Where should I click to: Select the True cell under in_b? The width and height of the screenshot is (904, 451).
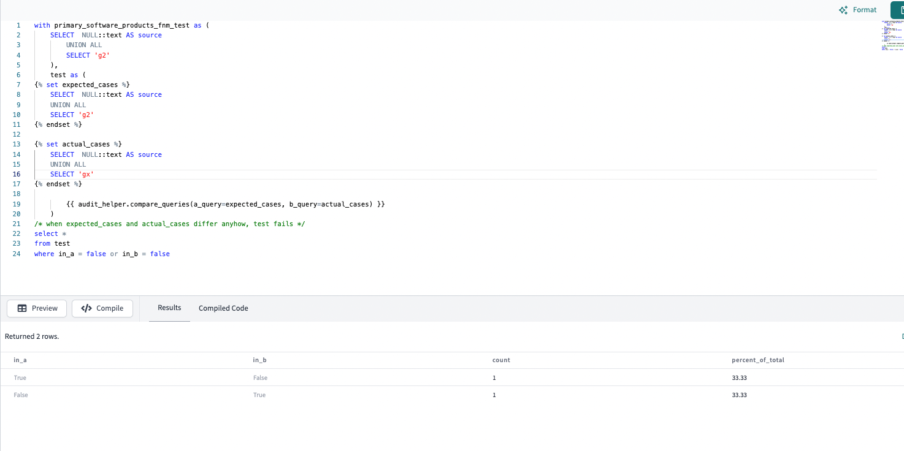[259, 395]
